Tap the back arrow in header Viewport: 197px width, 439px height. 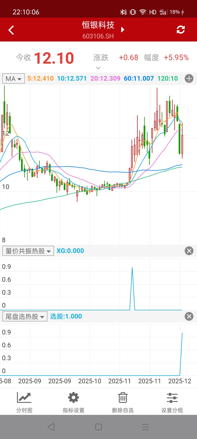tap(11, 30)
